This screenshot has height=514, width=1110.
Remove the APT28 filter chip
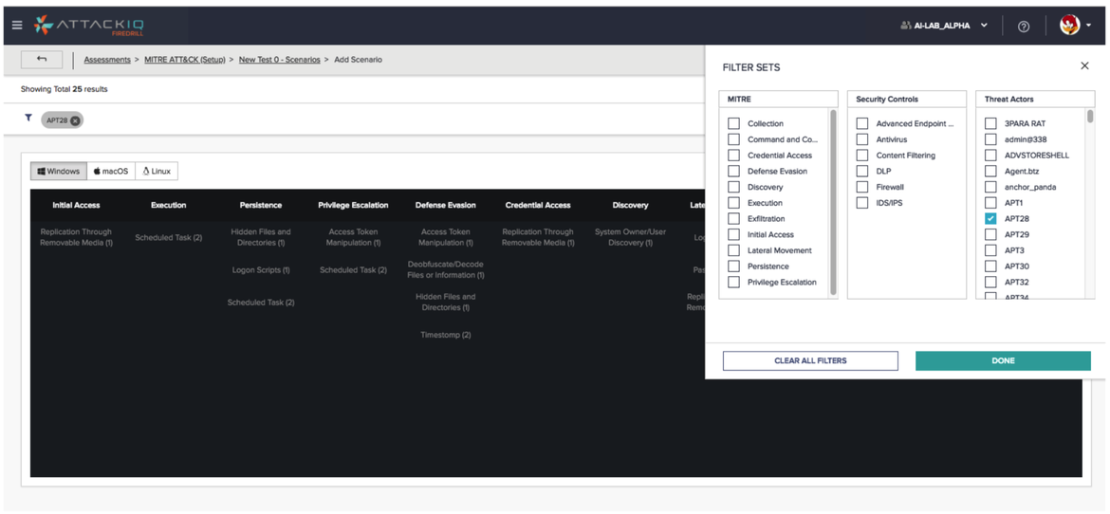[76, 120]
